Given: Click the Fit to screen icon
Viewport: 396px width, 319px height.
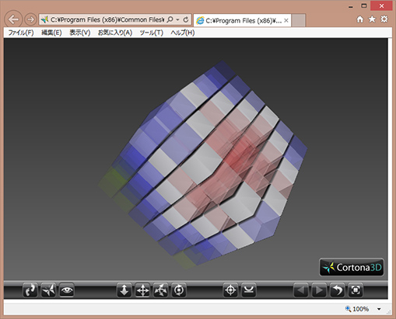Looking at the screenshot, I should pyautogui.click(x=356, y=290).
